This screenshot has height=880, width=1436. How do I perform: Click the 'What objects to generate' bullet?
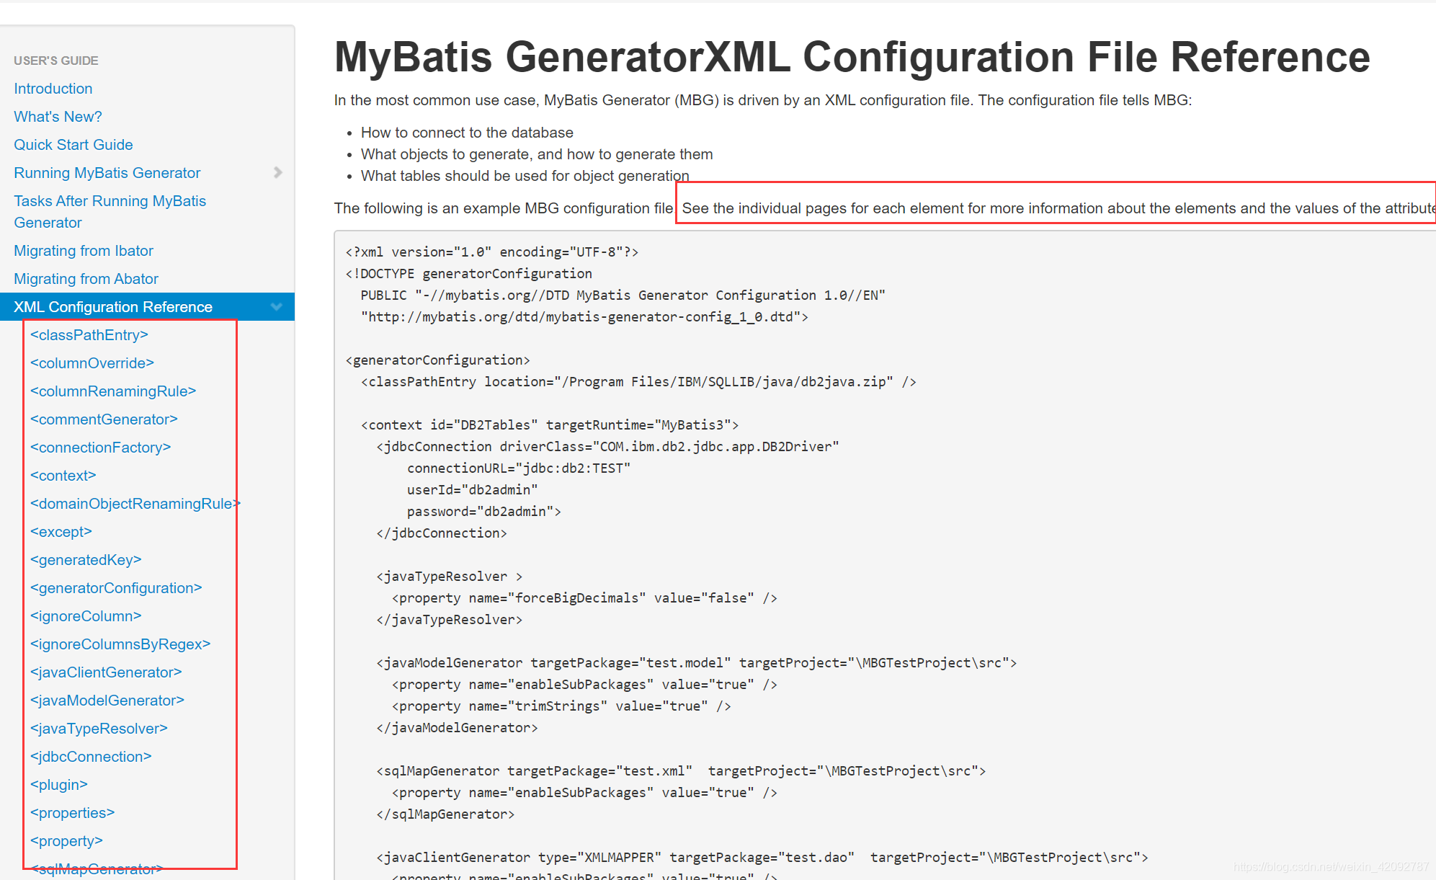coord(537,154)
